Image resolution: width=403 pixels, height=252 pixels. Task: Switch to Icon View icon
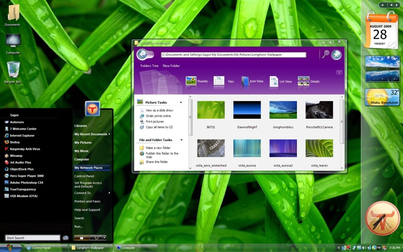(x=245, y=81)
